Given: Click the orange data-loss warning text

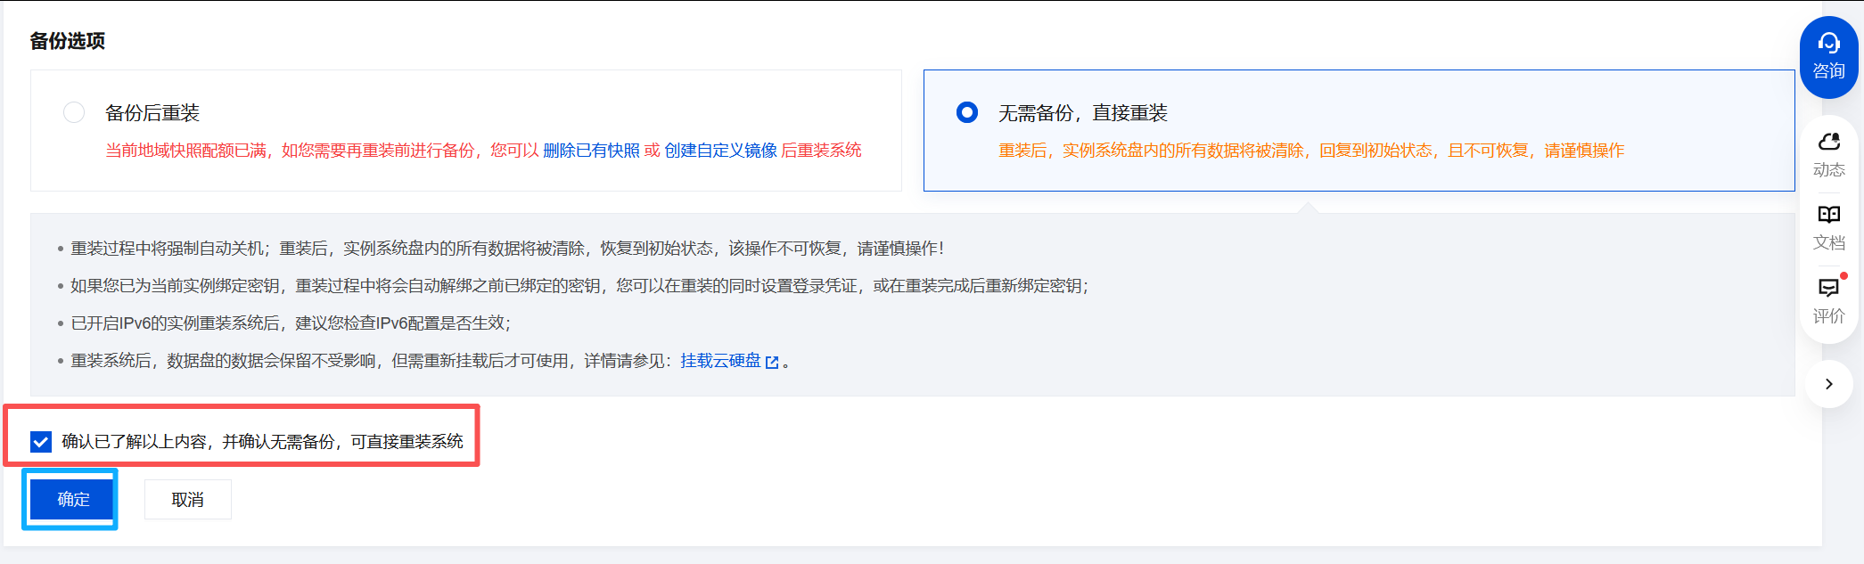Looking at the screenshot, I should coord(1310,151).
